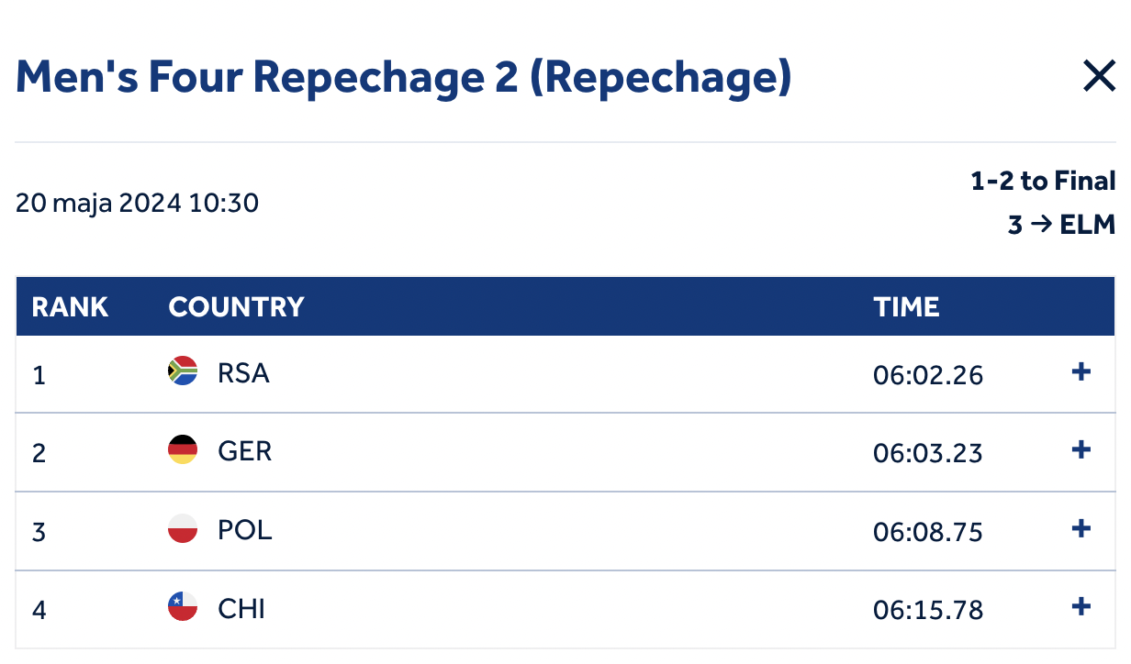Select the GER country label
The height and width of the screenshot is (664, 1131).
(x=244, y=451)
